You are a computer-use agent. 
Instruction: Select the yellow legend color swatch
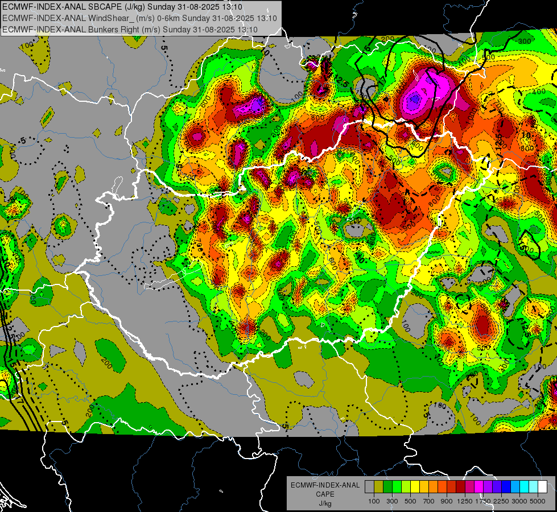click(415, 487)
